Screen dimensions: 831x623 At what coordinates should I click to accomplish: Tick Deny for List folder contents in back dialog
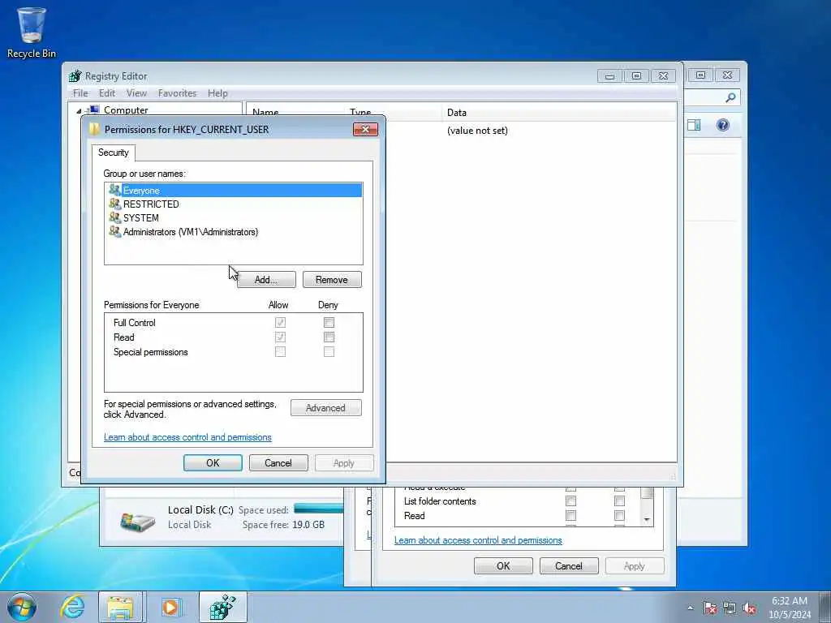pos(619,501)
